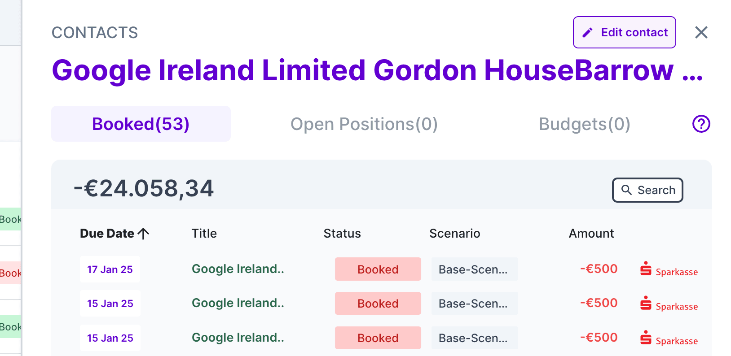Open the 17 Jan 25 Google Ireland transaction
The height and width of the screenshot is (356, 731).
[238, 269]
